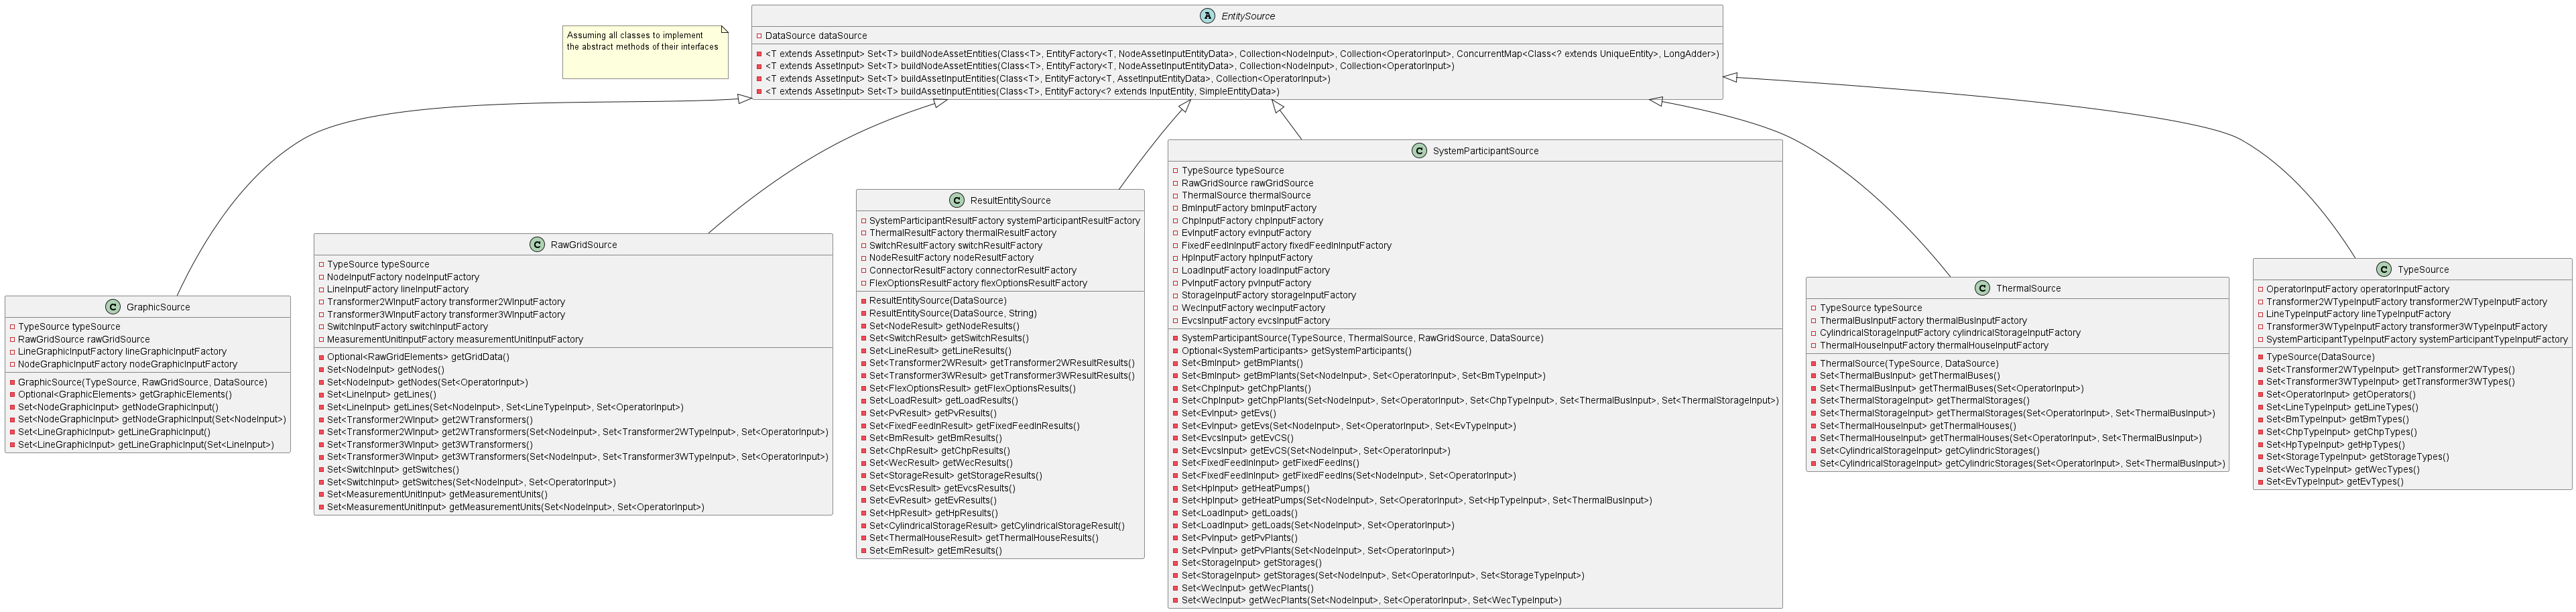Select 'LineInputFactory lineInputFactory' field

pyautogui.click(x=398, y=290)
